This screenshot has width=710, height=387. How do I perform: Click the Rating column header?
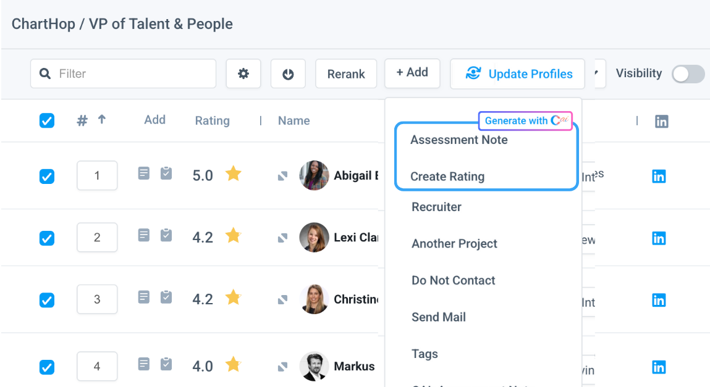[213, 121]
